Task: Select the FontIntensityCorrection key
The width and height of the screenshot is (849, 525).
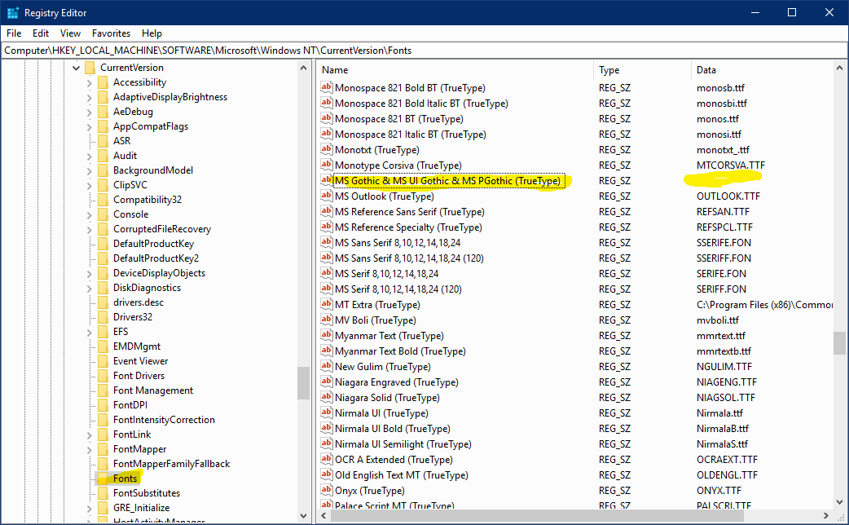Action: click(164, 419)
